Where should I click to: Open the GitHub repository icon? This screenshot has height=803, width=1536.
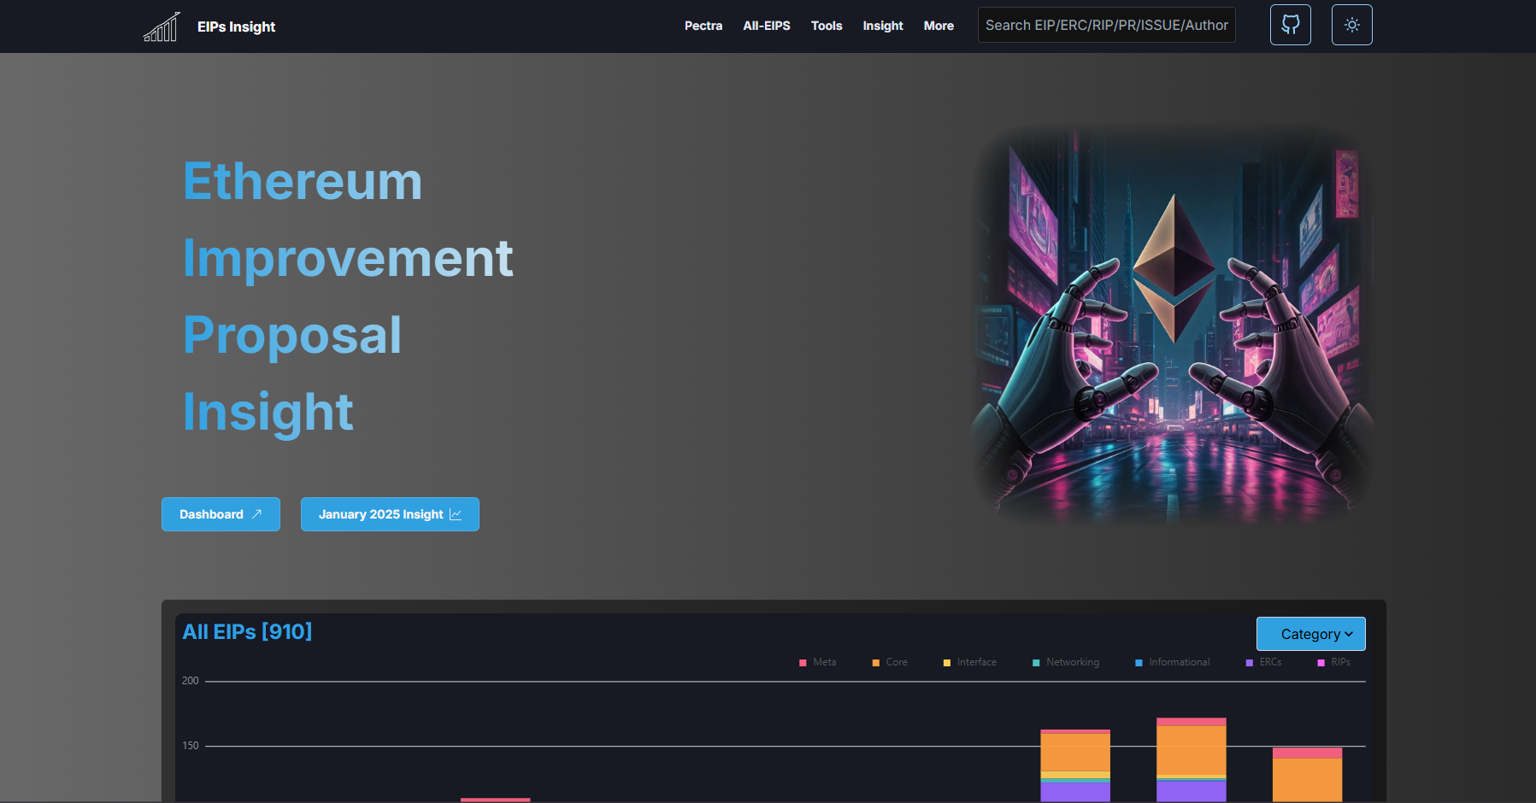[1290, 25]
